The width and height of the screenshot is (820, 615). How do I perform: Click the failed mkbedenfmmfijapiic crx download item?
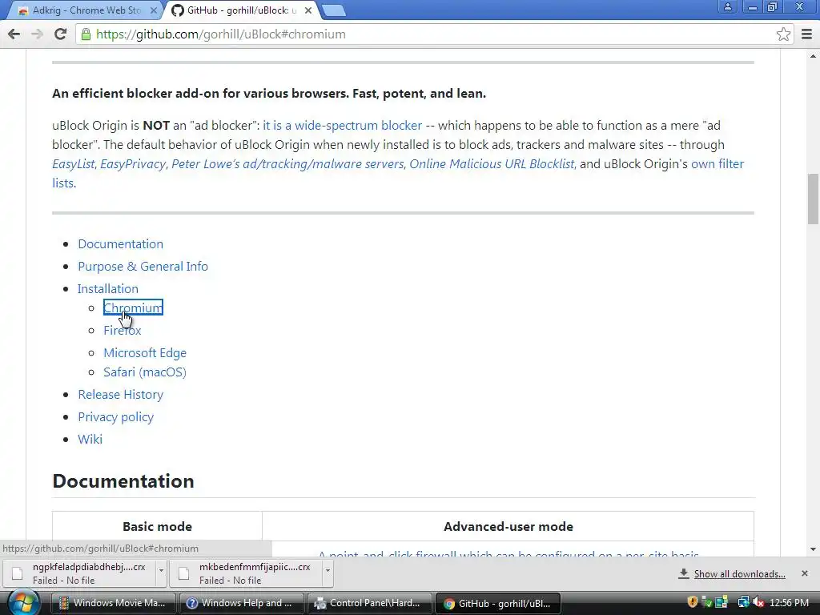(x=246, y=573)
